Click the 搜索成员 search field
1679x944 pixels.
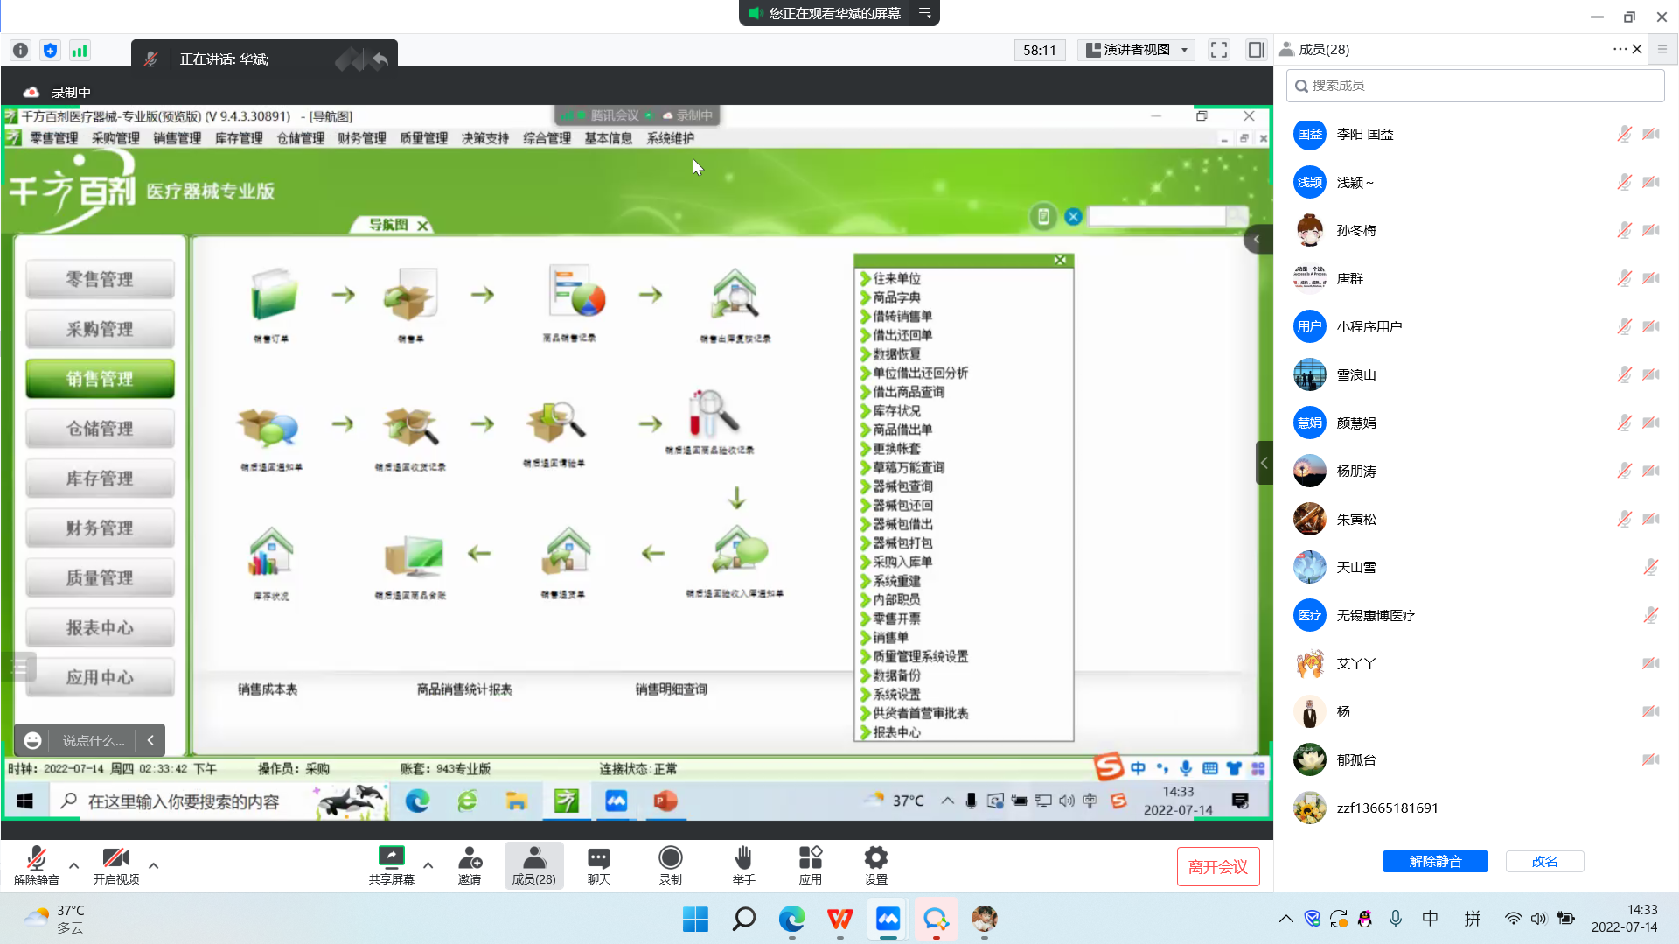1474,85
